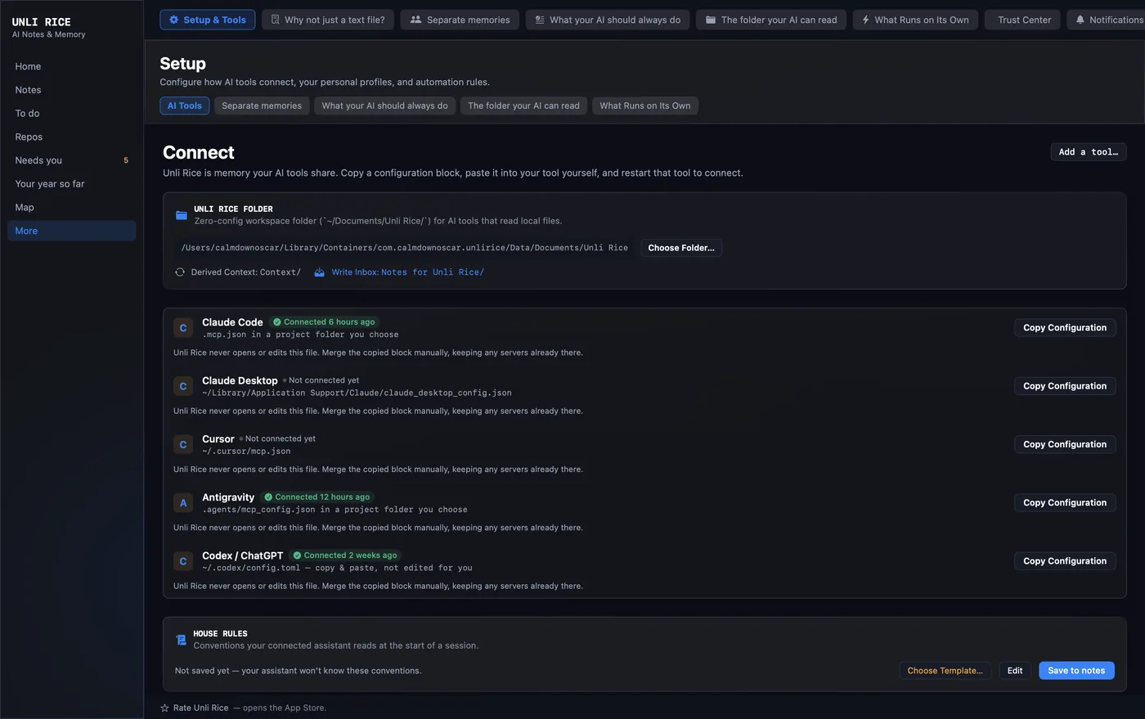
Task: Click the green check icon by Antigravity status
Action: pyautogui.click(x=268, y=497)
